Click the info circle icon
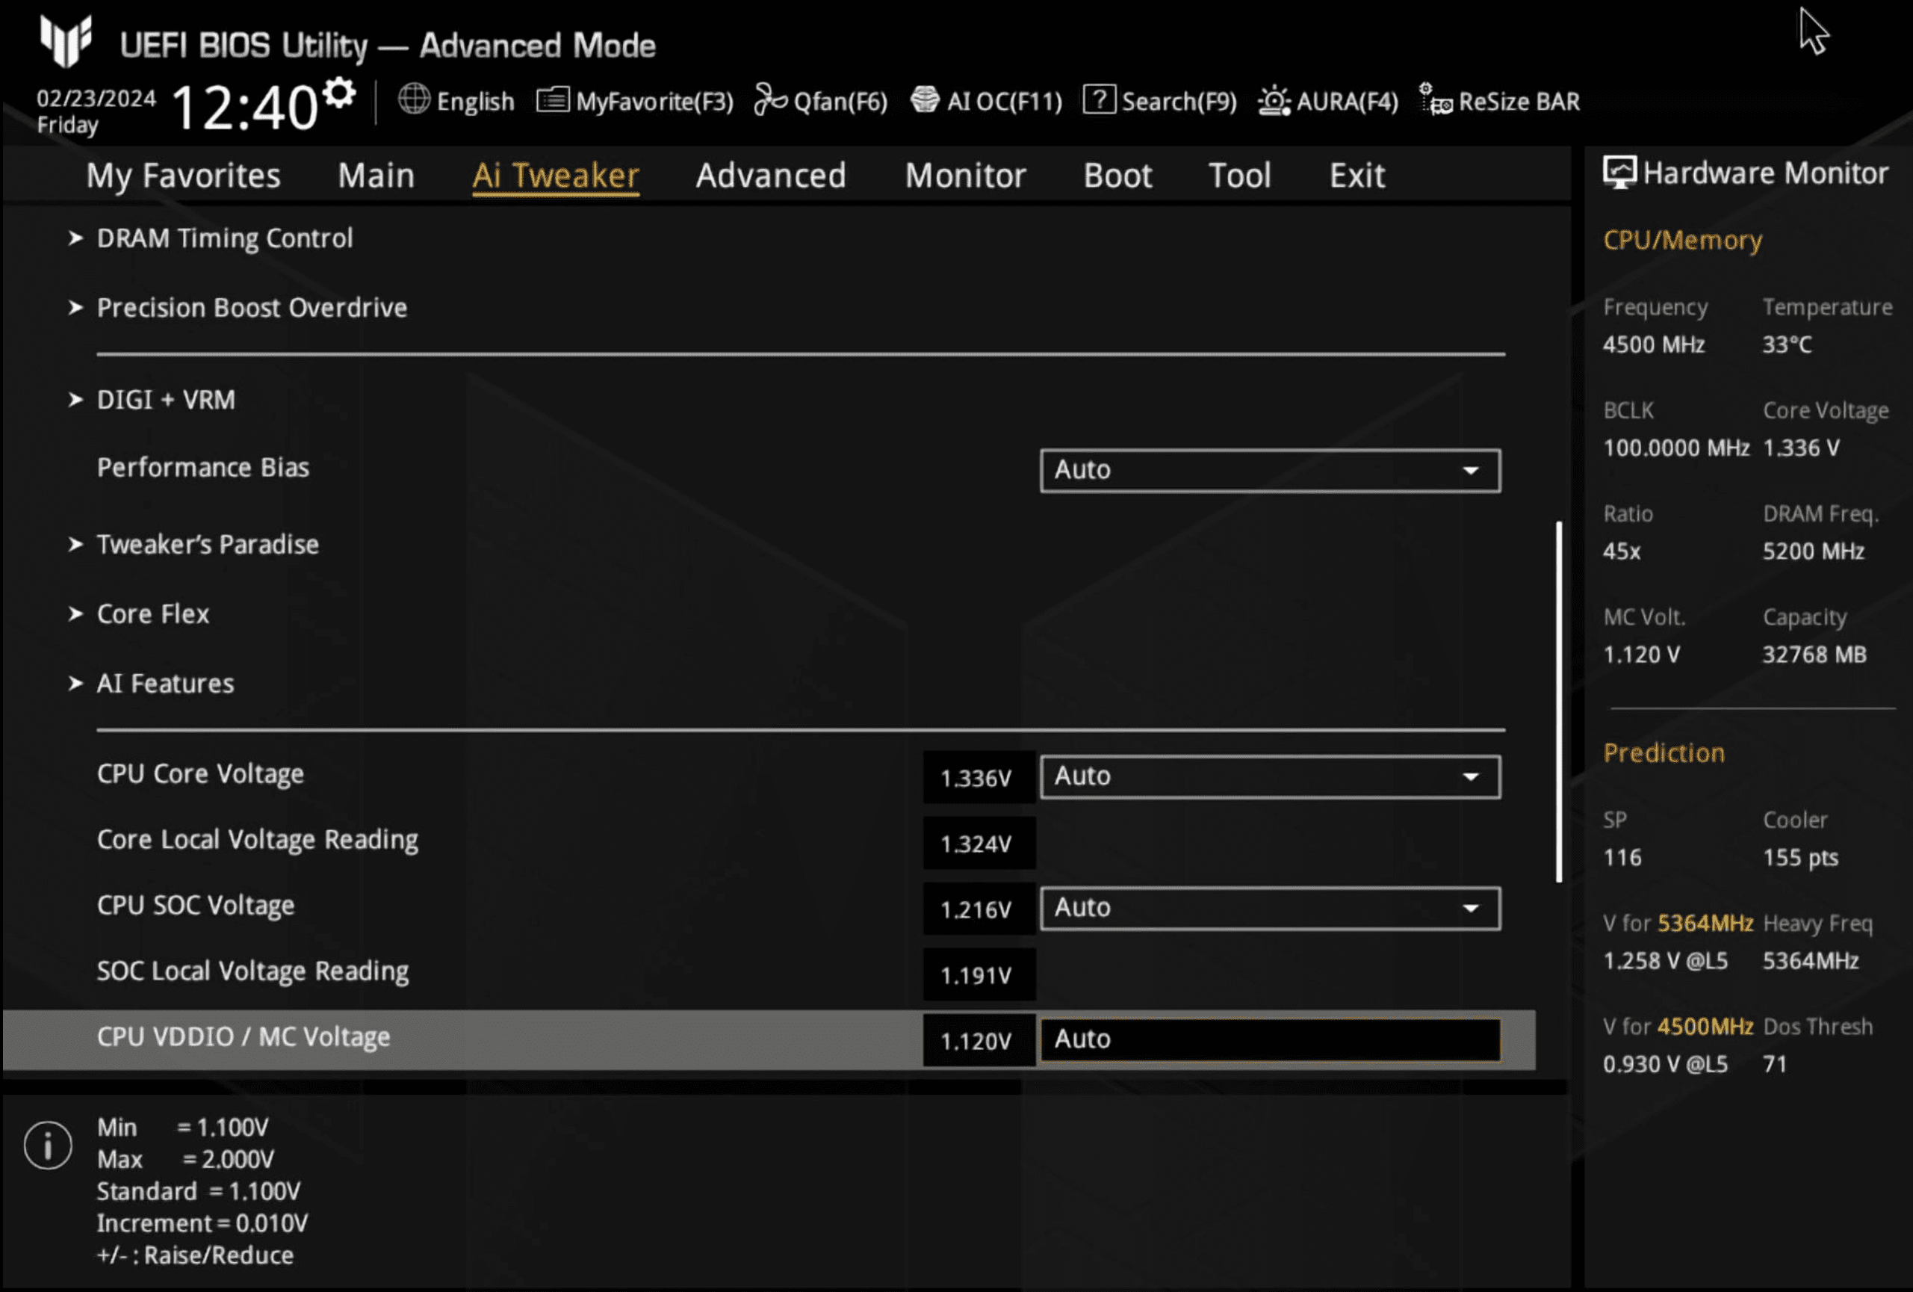 [x=48, y=1145]
